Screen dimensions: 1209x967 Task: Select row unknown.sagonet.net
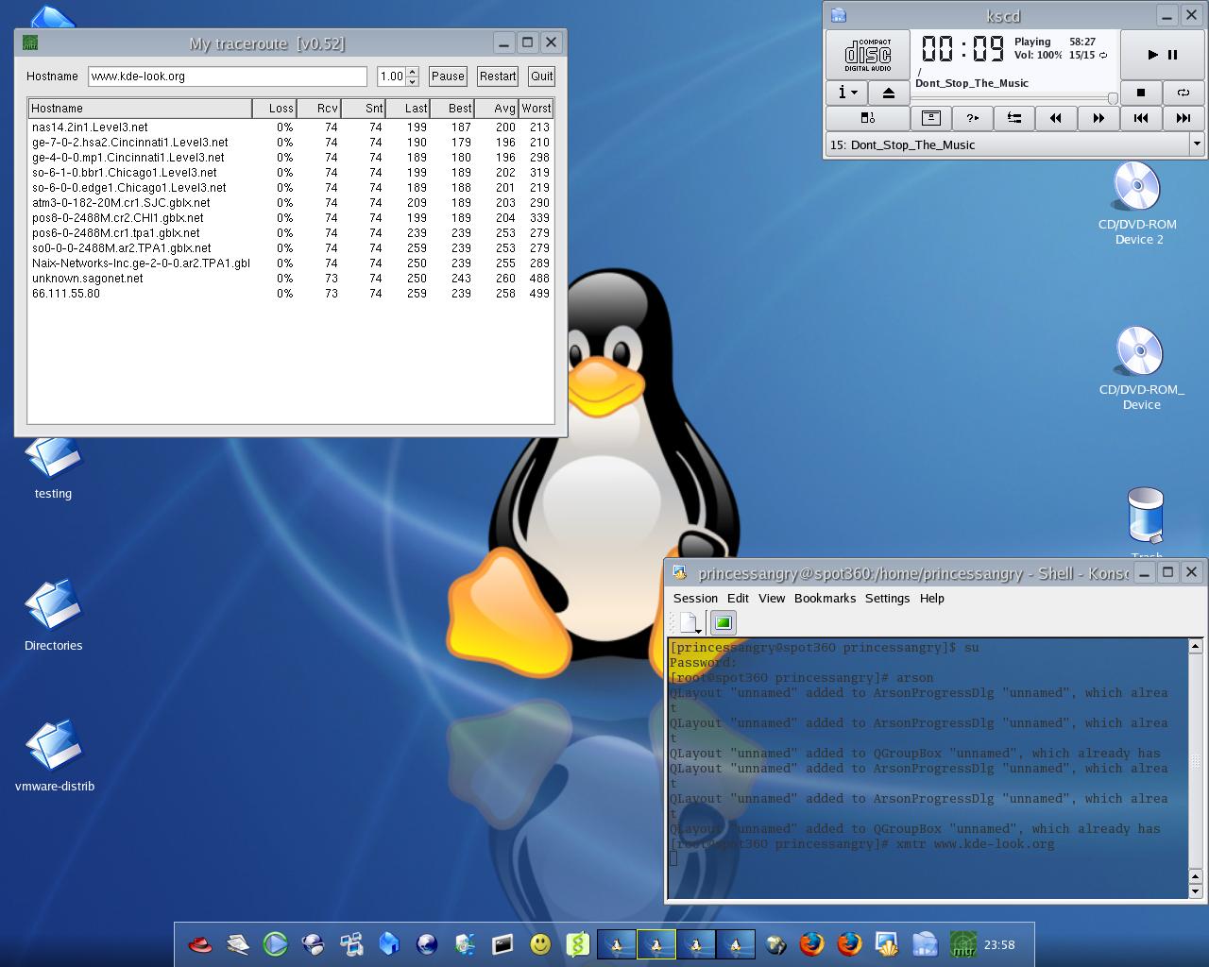pos(291,279)
